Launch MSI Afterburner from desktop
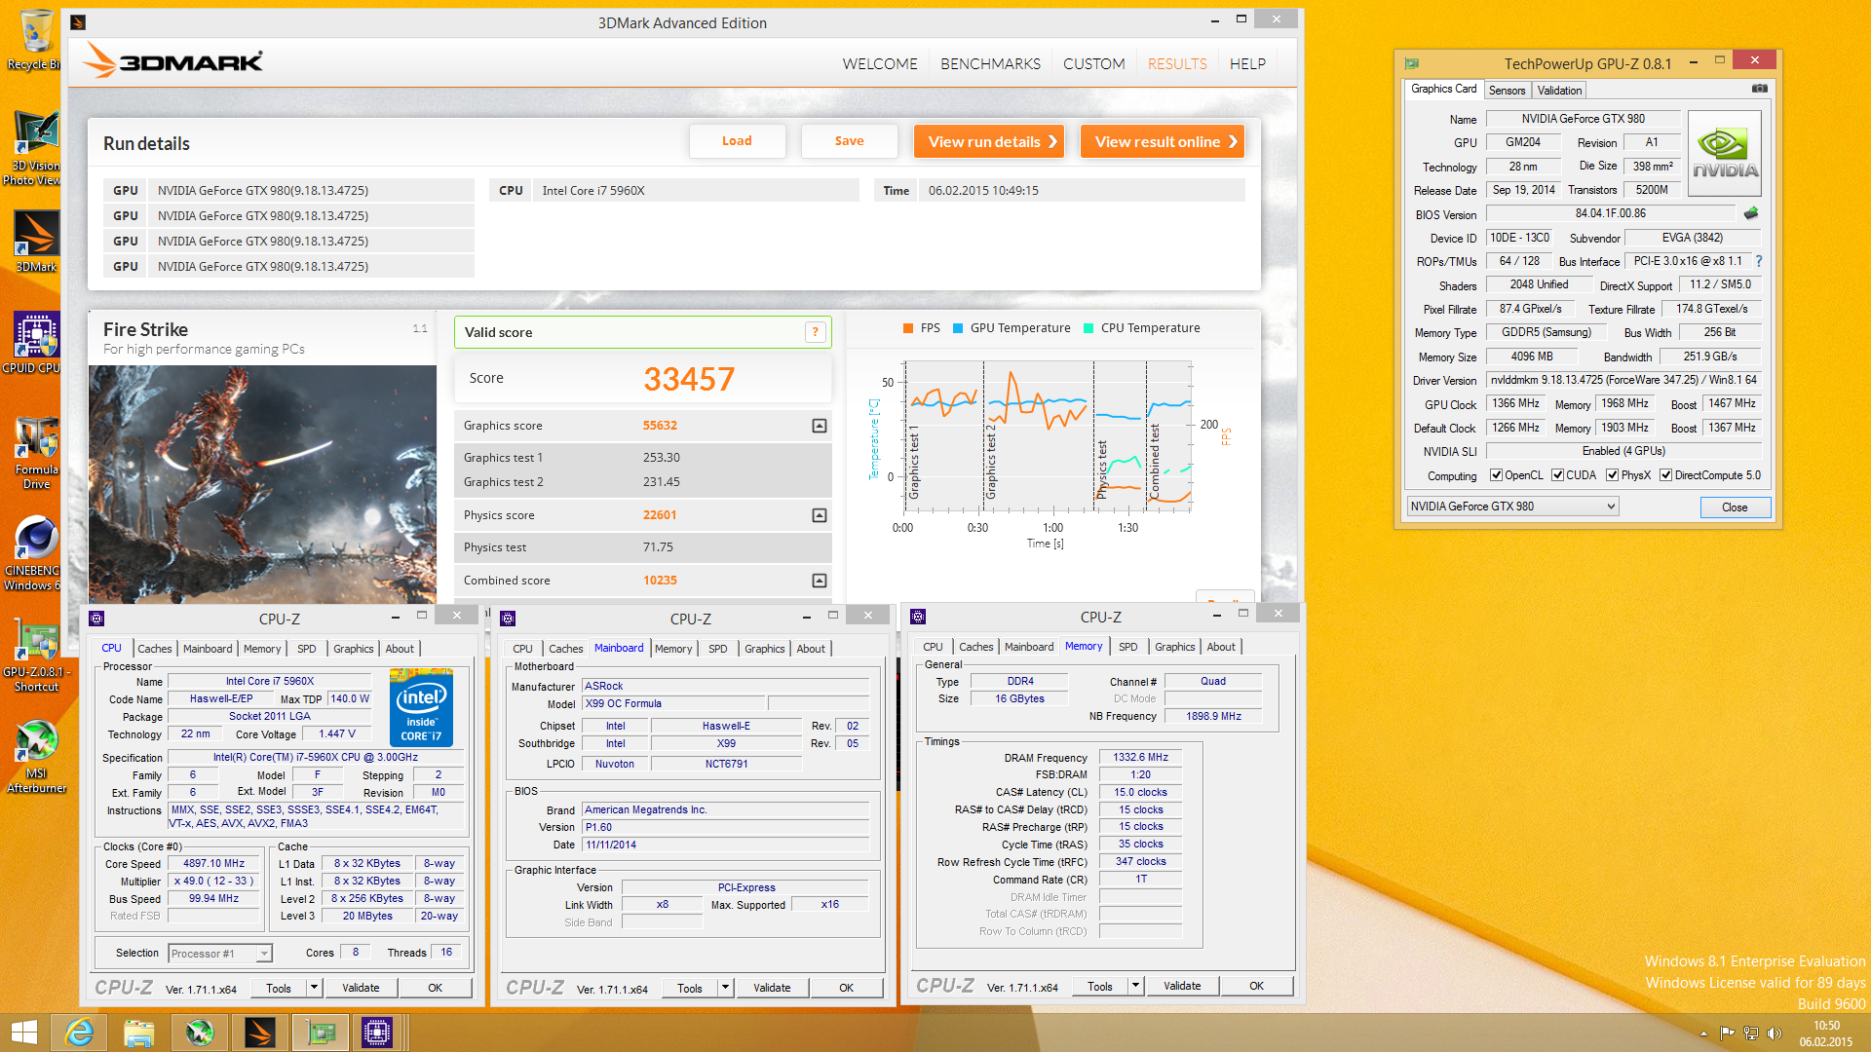The image size is (1871, 1052). (x=36, y=757)
